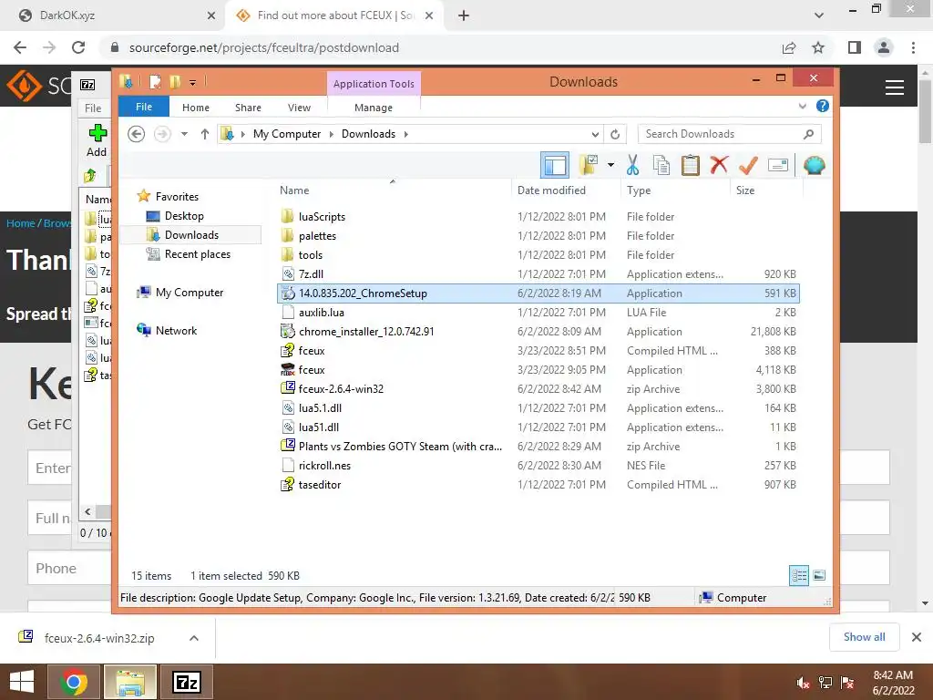Open Chrome from the taskbar
Viewport: 933px width, 700px height.
[74, 682]
